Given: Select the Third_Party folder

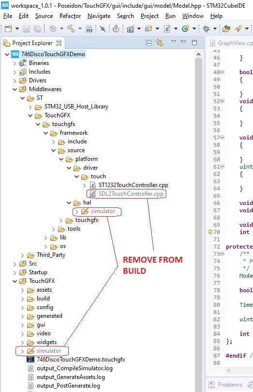Looking at the screenshot, I should [51, 255].
